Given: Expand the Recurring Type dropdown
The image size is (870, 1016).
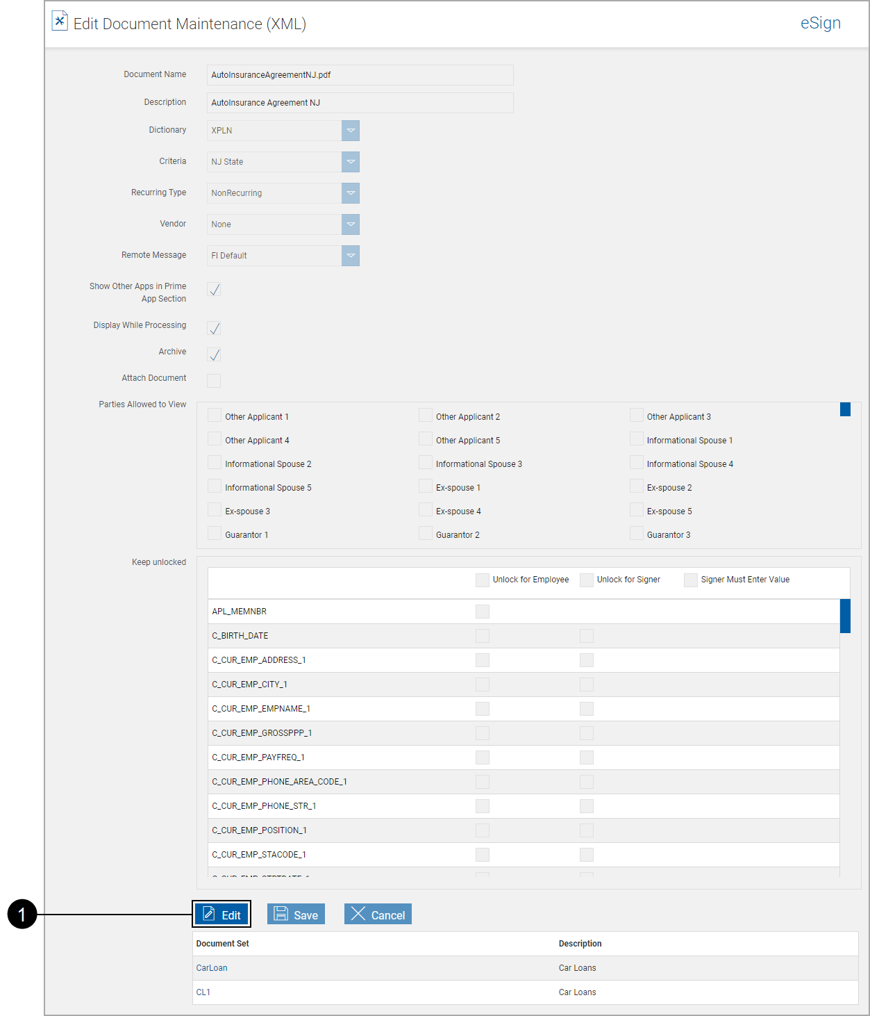Looking at the screenshot, I should pyautogui.click(x=351, y=192).
